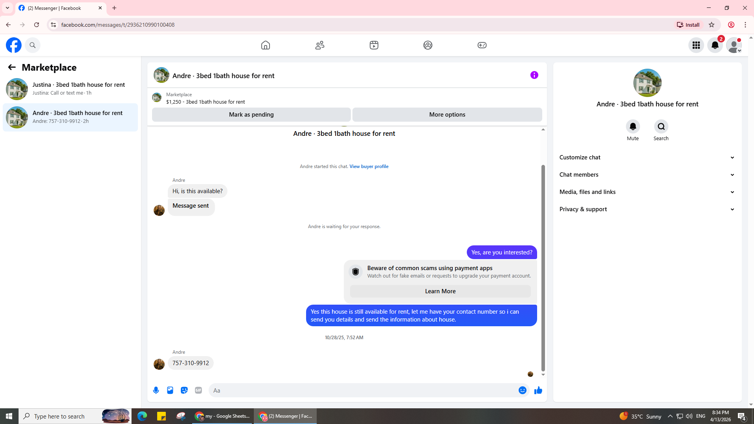Go back in browser history

[x=8, y=25]
